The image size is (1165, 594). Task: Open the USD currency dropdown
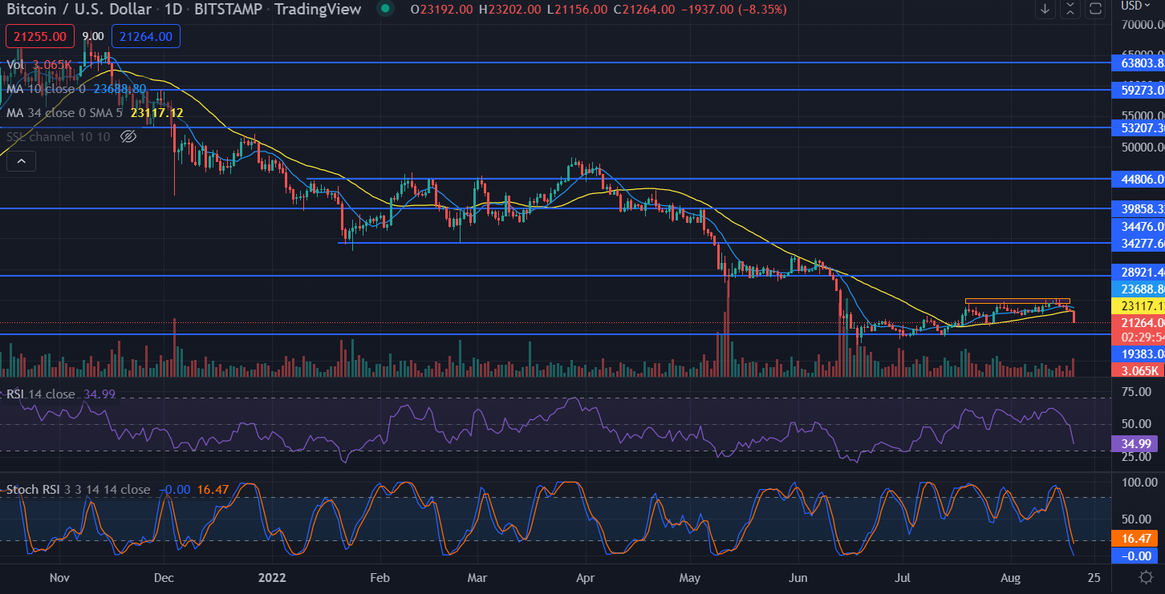pos(1135,6)
